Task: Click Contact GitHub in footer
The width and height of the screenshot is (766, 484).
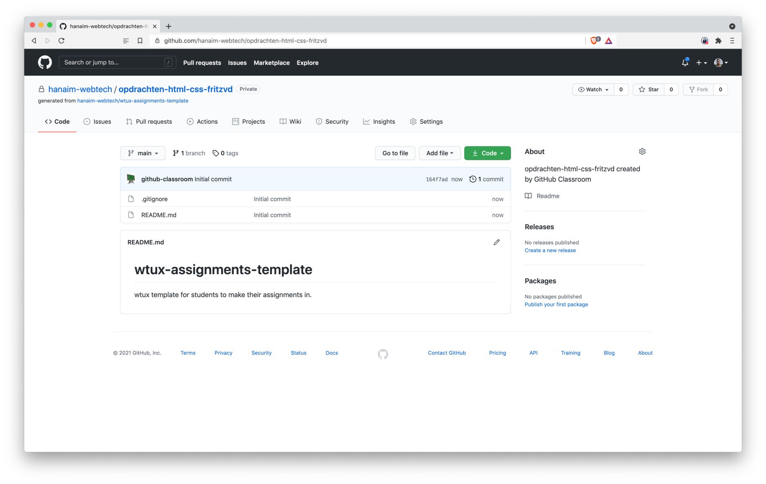Action: point(447,353)
